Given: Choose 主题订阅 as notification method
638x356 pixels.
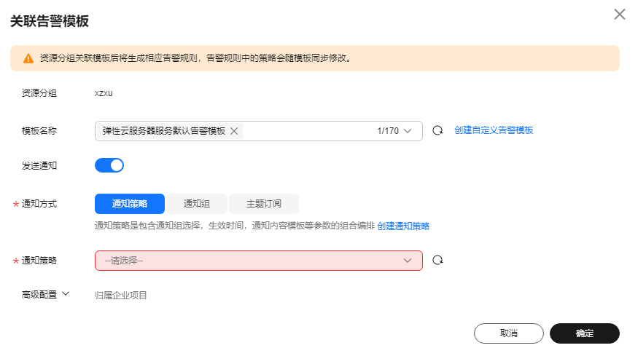Looking at the screenshot, I should tap(264, 204).
